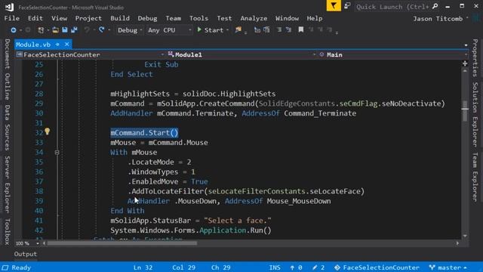The width and height of the screenshot is (483, 272).
Task: Open the Module1 type dropdown
Action: pyautogui.click(x=242, y=54)
